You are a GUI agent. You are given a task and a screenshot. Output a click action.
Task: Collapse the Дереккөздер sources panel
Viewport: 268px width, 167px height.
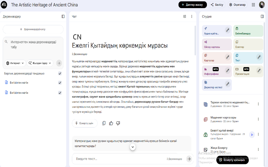tap(63, 17)
